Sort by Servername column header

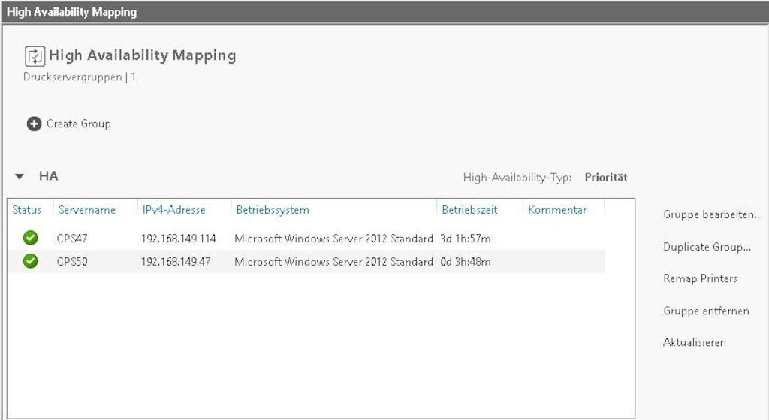click(x=87, y=210)
